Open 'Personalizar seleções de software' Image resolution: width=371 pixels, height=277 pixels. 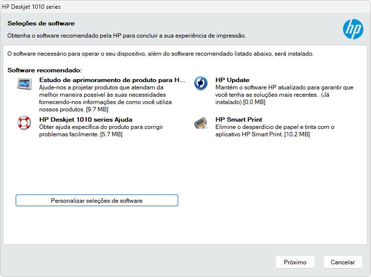[96, 200]
